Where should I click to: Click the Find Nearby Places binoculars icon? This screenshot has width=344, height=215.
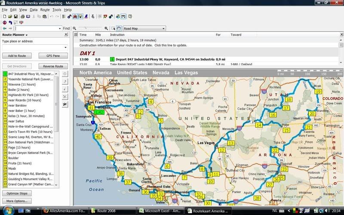click(x=69, y=16)
